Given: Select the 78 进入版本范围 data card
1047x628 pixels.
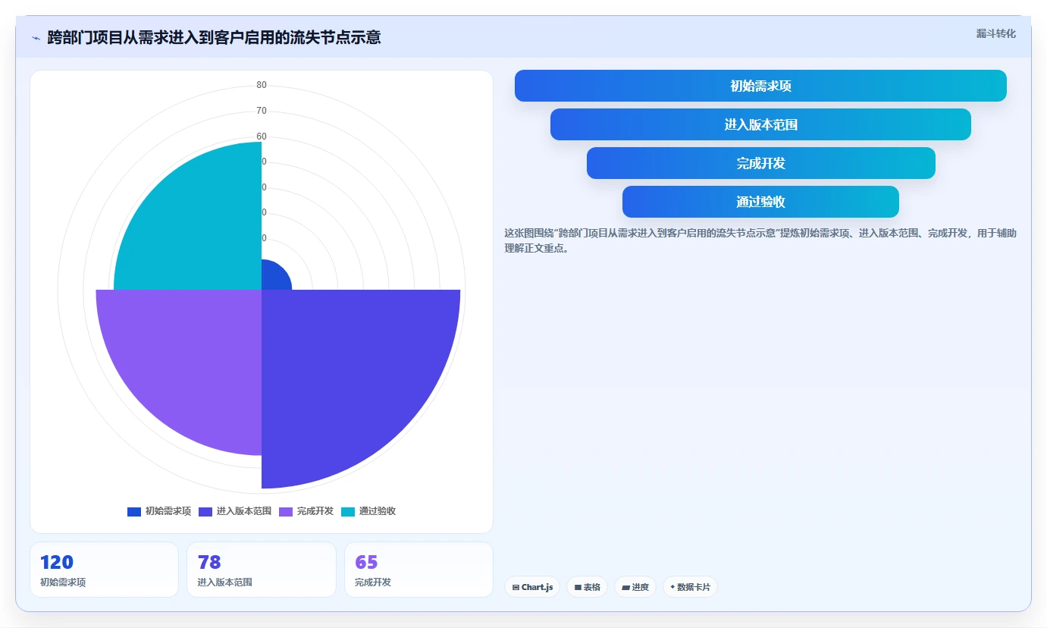Looking at the screenshot, I should 262,570.
